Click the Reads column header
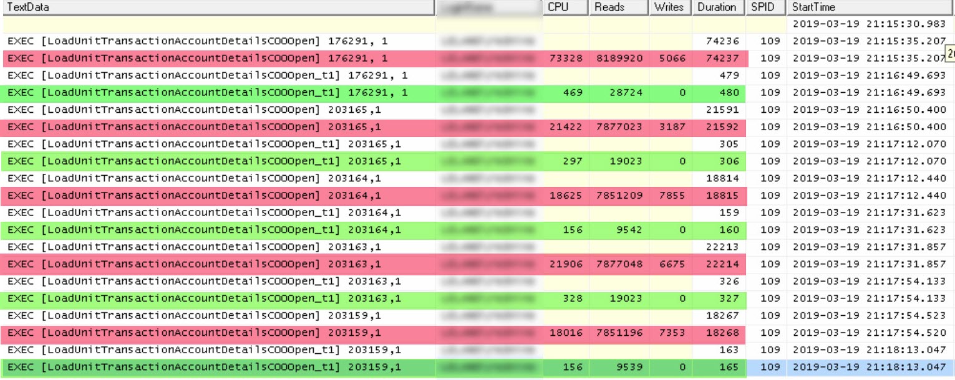 point(618,7)
